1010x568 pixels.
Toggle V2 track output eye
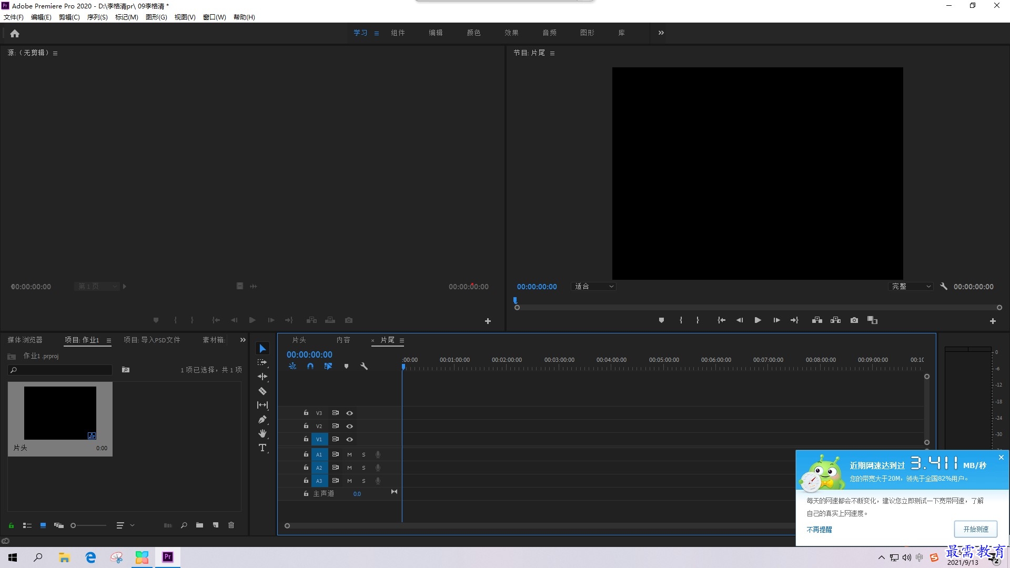tap(349, 426)
